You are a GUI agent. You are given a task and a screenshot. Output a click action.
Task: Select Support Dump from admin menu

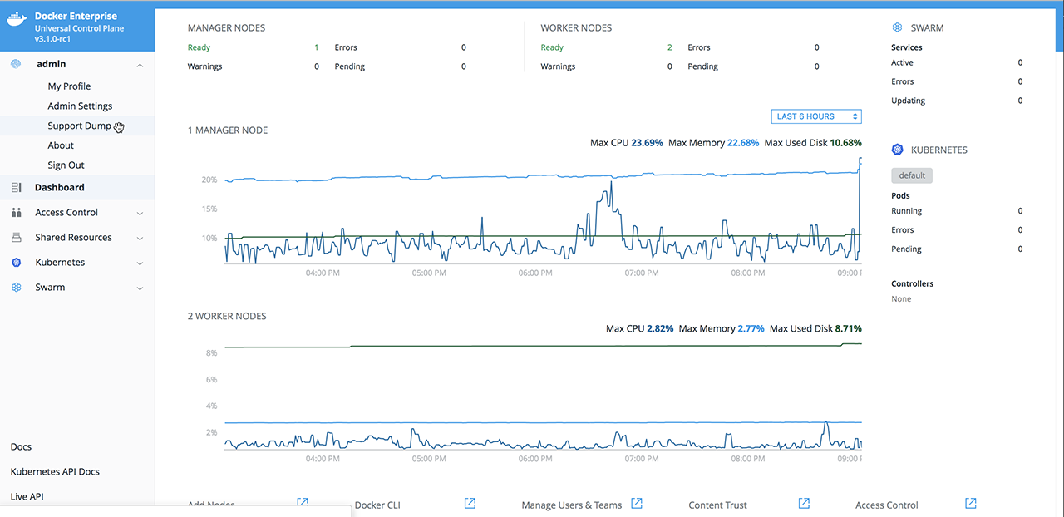coord(79,126)
